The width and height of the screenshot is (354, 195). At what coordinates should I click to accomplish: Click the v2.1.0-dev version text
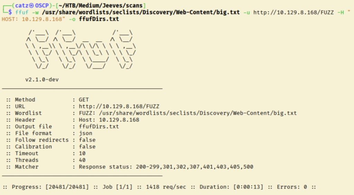tap(42, 80)
